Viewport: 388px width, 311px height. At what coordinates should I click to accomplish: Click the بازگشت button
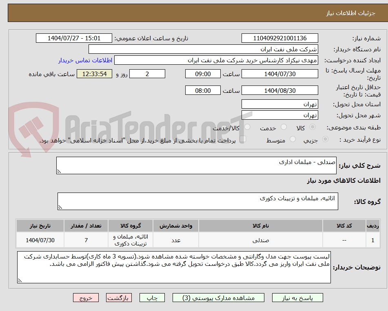click(x=119, y=298)
